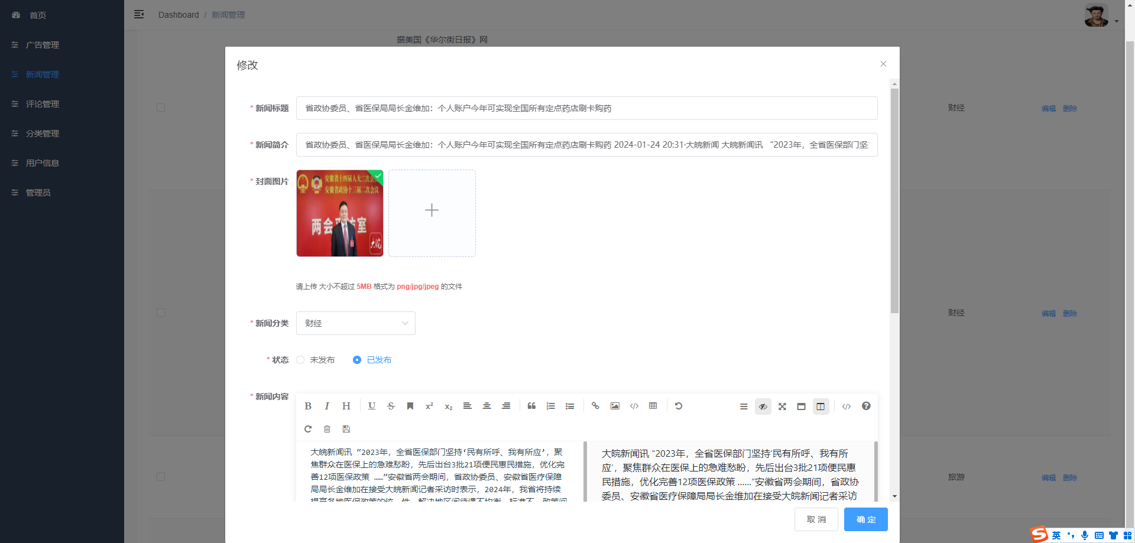This screenshot has width=1135, height=543.
Task: Navigate to 广告管理 in the sidebar
Action: pyautogui.click(x=42, y=45)
